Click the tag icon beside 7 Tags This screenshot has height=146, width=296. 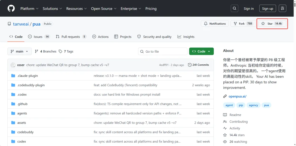[x=60, y=51]
